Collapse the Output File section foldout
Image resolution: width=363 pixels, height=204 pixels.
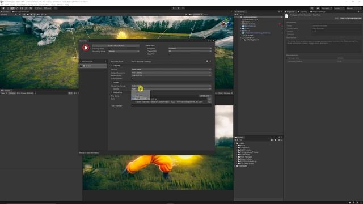(112, 92)
